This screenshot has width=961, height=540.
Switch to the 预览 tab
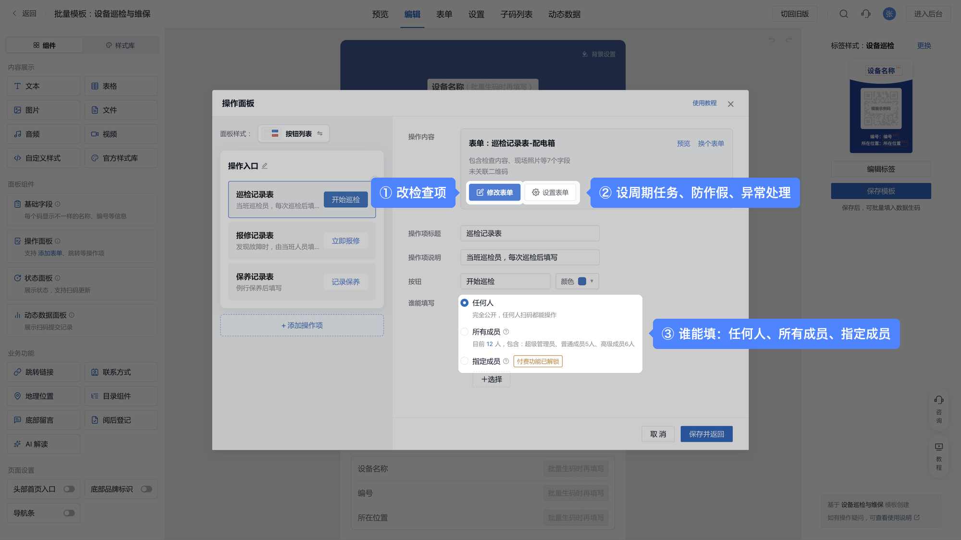coord(380,14)
